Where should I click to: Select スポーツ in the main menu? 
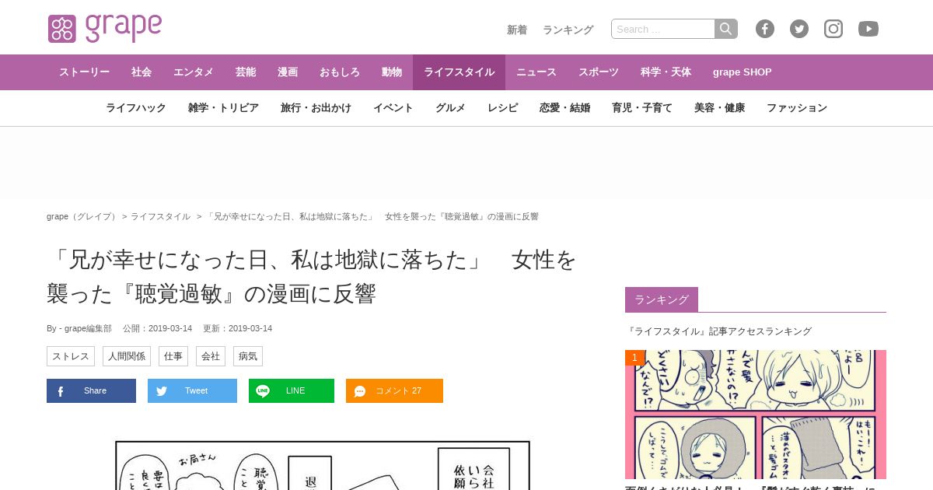coord(599,72)
